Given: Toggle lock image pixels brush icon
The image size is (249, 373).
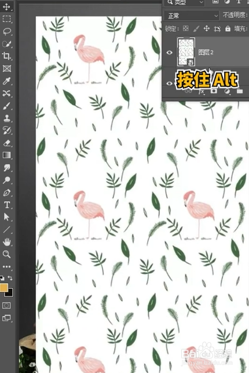Looking at the screenshot, I should pos(196,29).
